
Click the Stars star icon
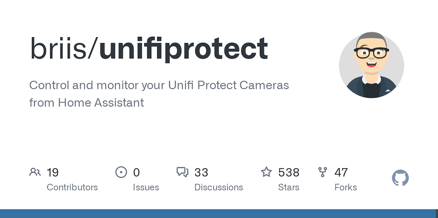coord(266,172)
